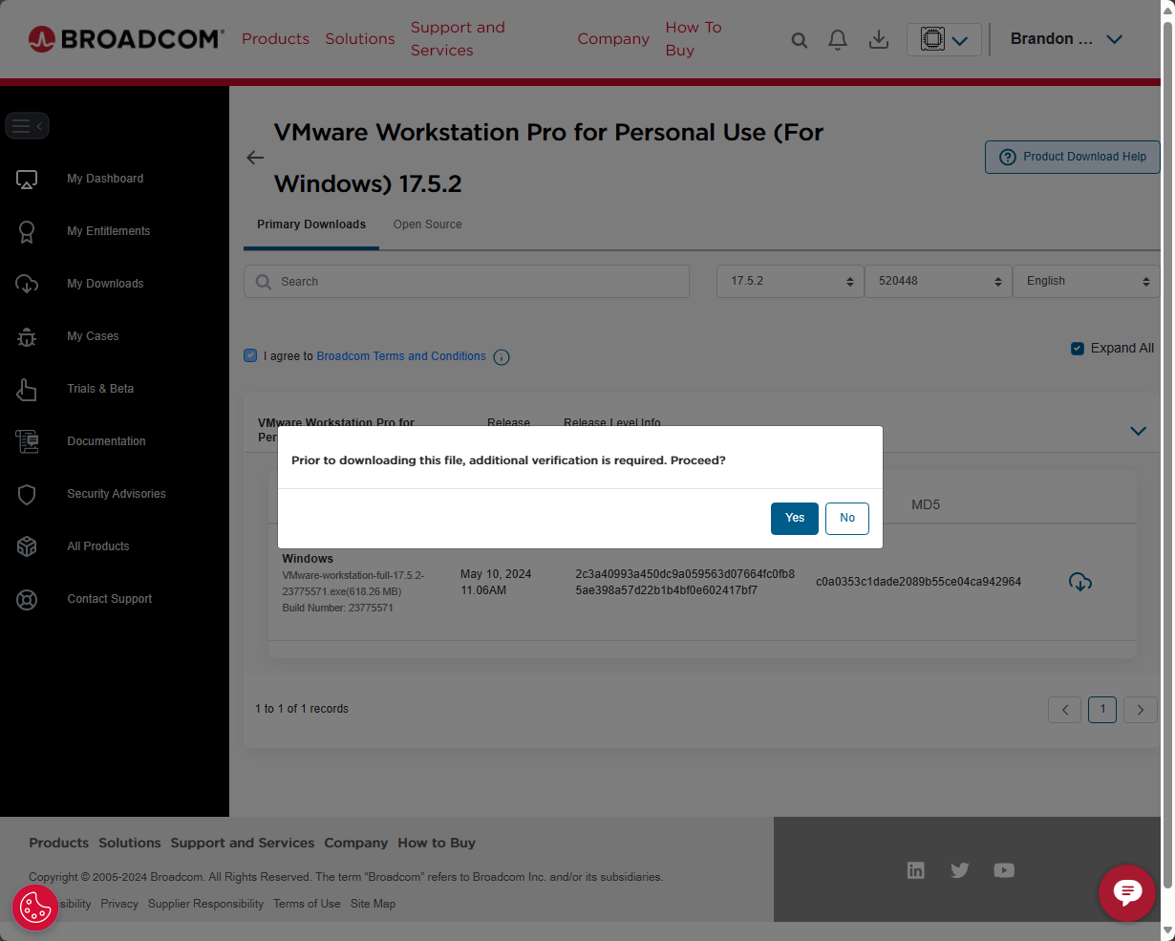
Task: Go back using the left arrow
Action: [x=255, y=158]
